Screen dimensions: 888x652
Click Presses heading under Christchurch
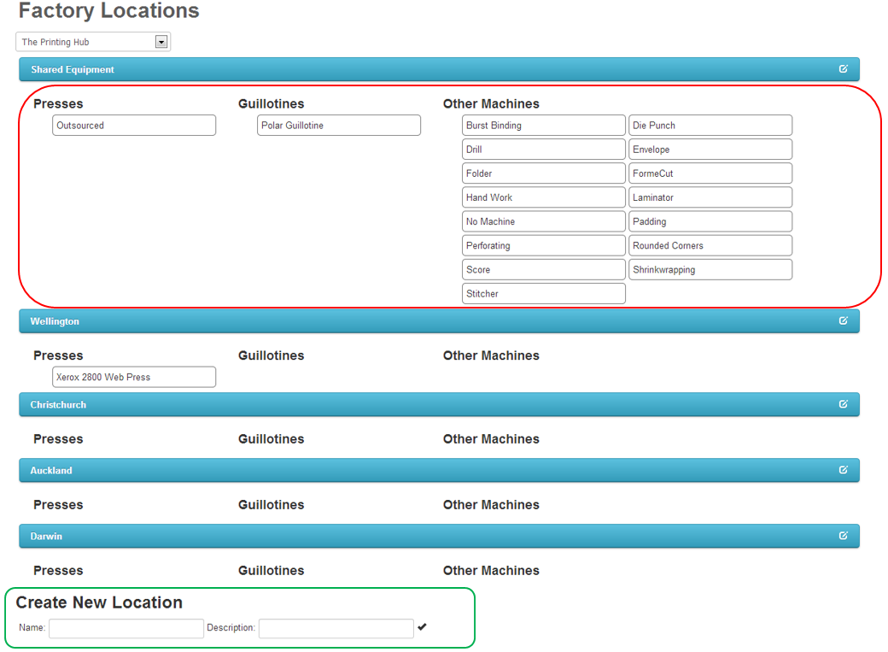[x=58, y=439]
